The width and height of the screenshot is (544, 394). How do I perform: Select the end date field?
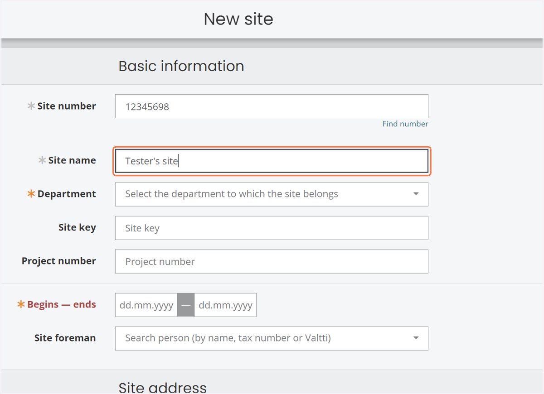pyautogui.click(x=225, y=305)
